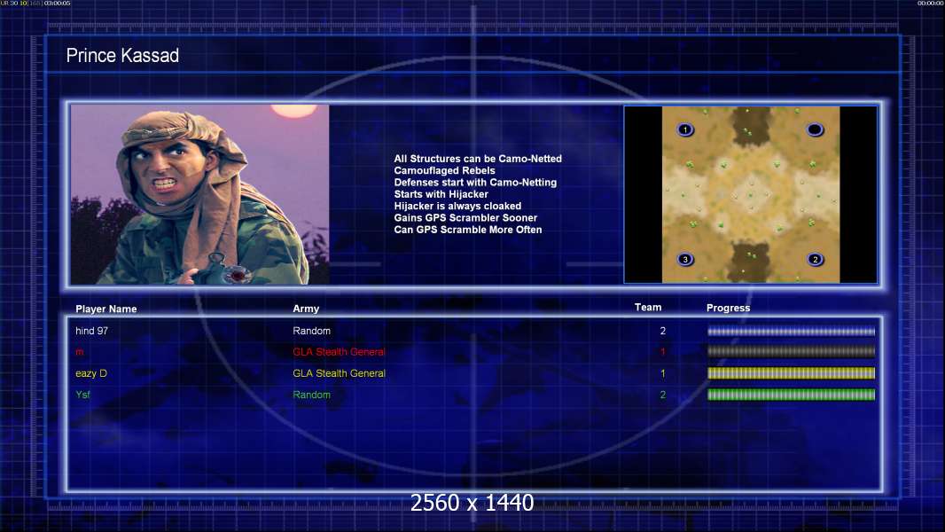945x532 pixels.
Task: Click 'Gains GPS Scrambler Sooner' line
Action: 465,217
